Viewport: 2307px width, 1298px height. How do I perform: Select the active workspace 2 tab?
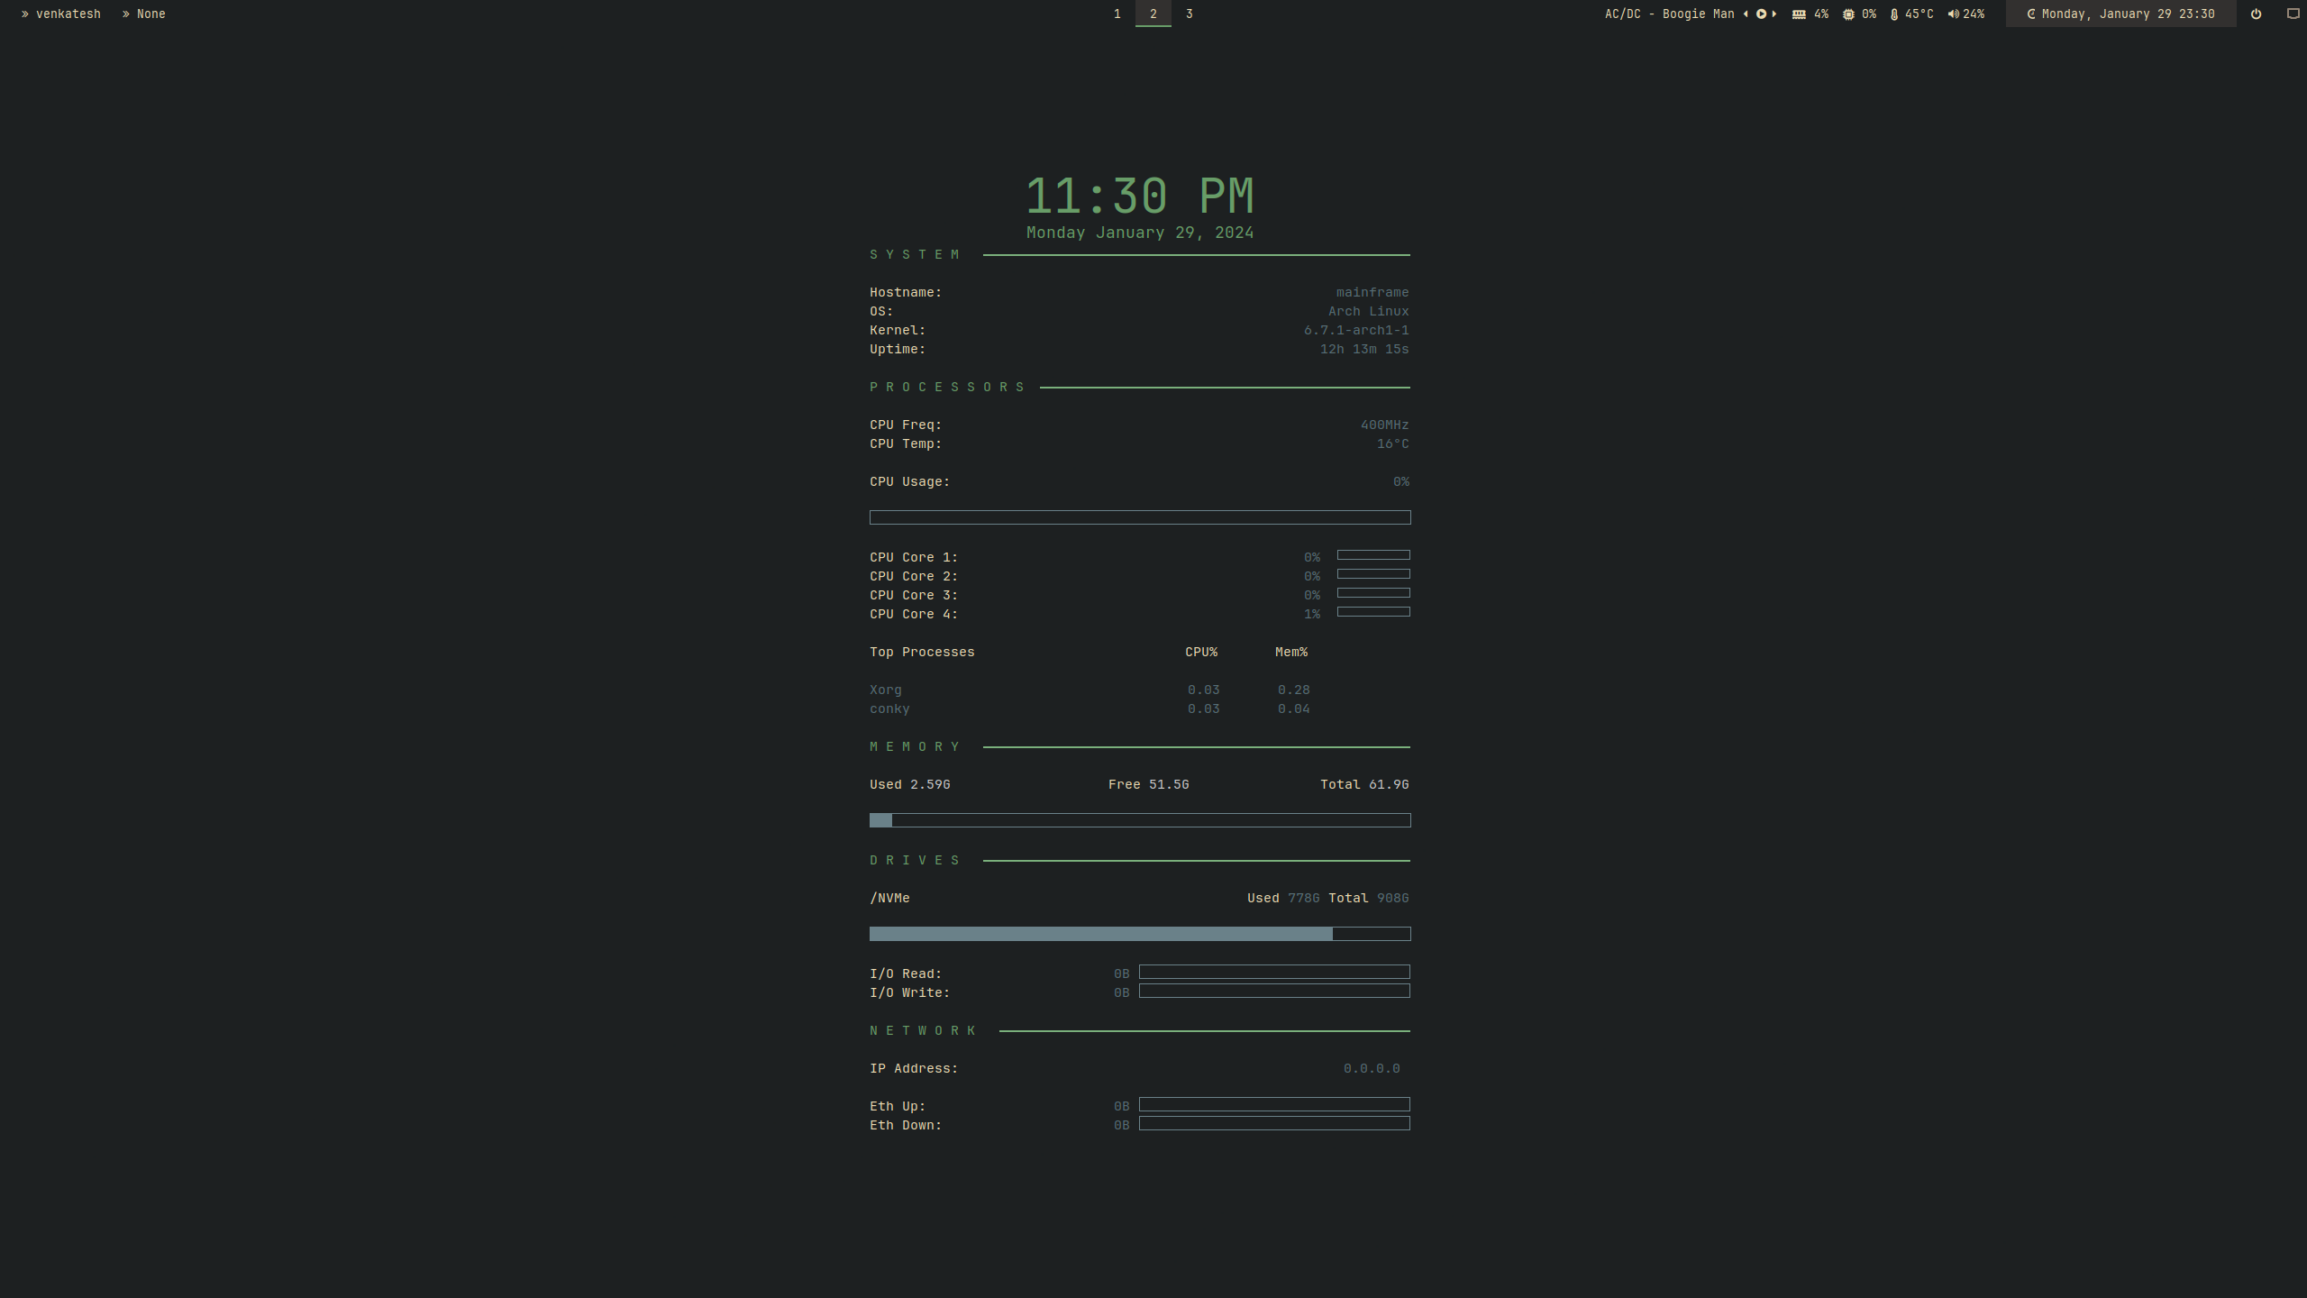(1153, 14)
